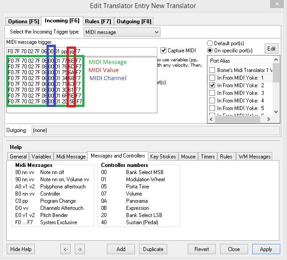The width and height of the screenshot is (287, 260).
Task: Switch to the Options [F5] tab
Action: (x=24, y=21)
